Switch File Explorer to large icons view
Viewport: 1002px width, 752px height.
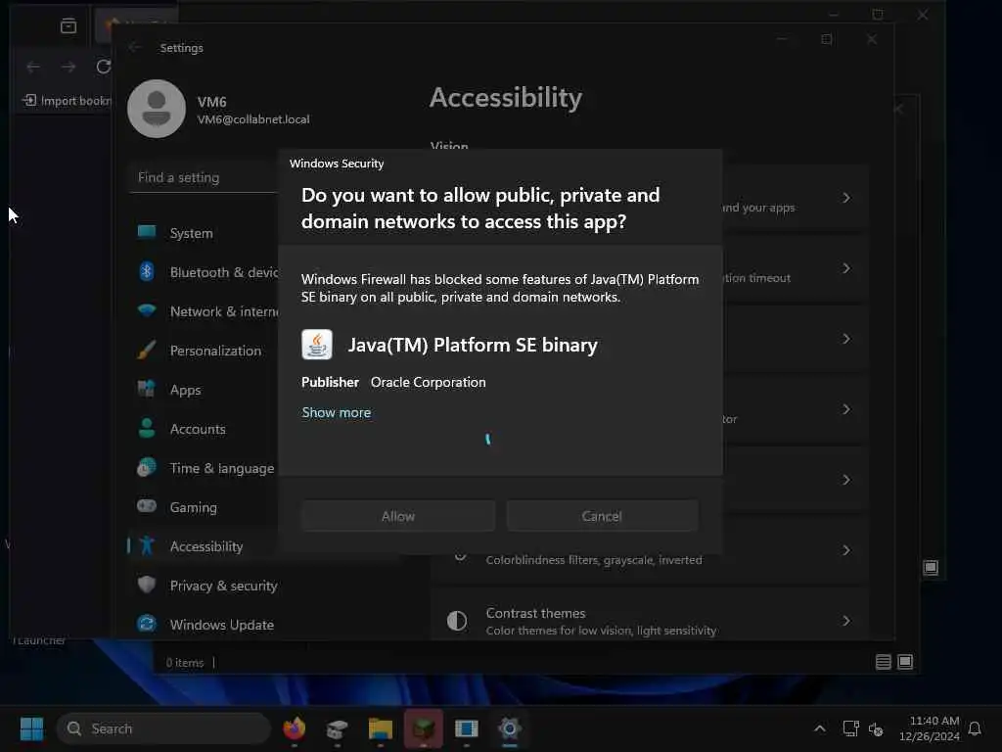click(x=905, y=662)
